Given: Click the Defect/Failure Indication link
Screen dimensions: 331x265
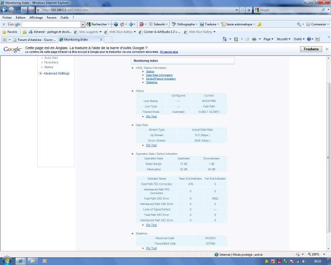Looking at the screenshot, I should click(161, 79).
